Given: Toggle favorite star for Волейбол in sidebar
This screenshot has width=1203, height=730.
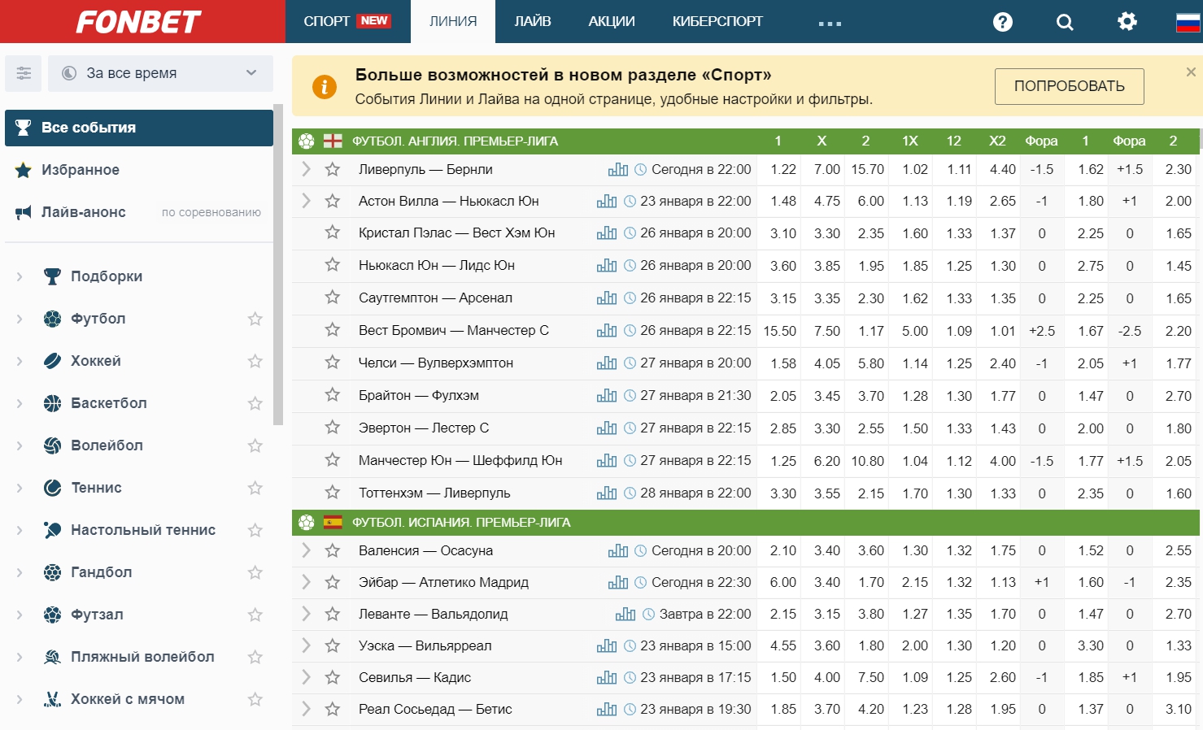Looking at the screenshot, I should (255, 445).
